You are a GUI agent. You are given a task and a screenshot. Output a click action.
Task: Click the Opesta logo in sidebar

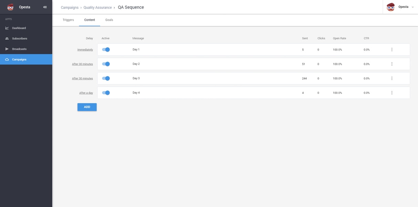(10, 7)
